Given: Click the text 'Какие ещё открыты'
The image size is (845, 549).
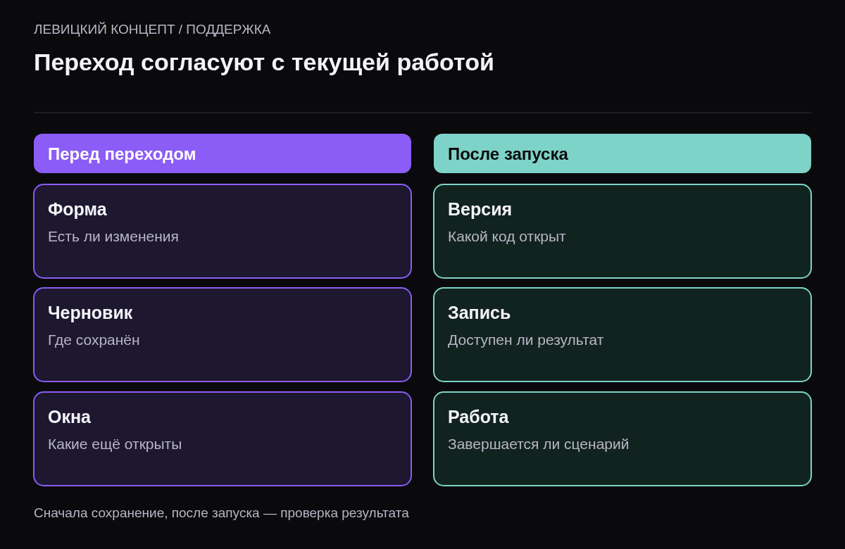Looking at the screenshot, I should point(115,444).
